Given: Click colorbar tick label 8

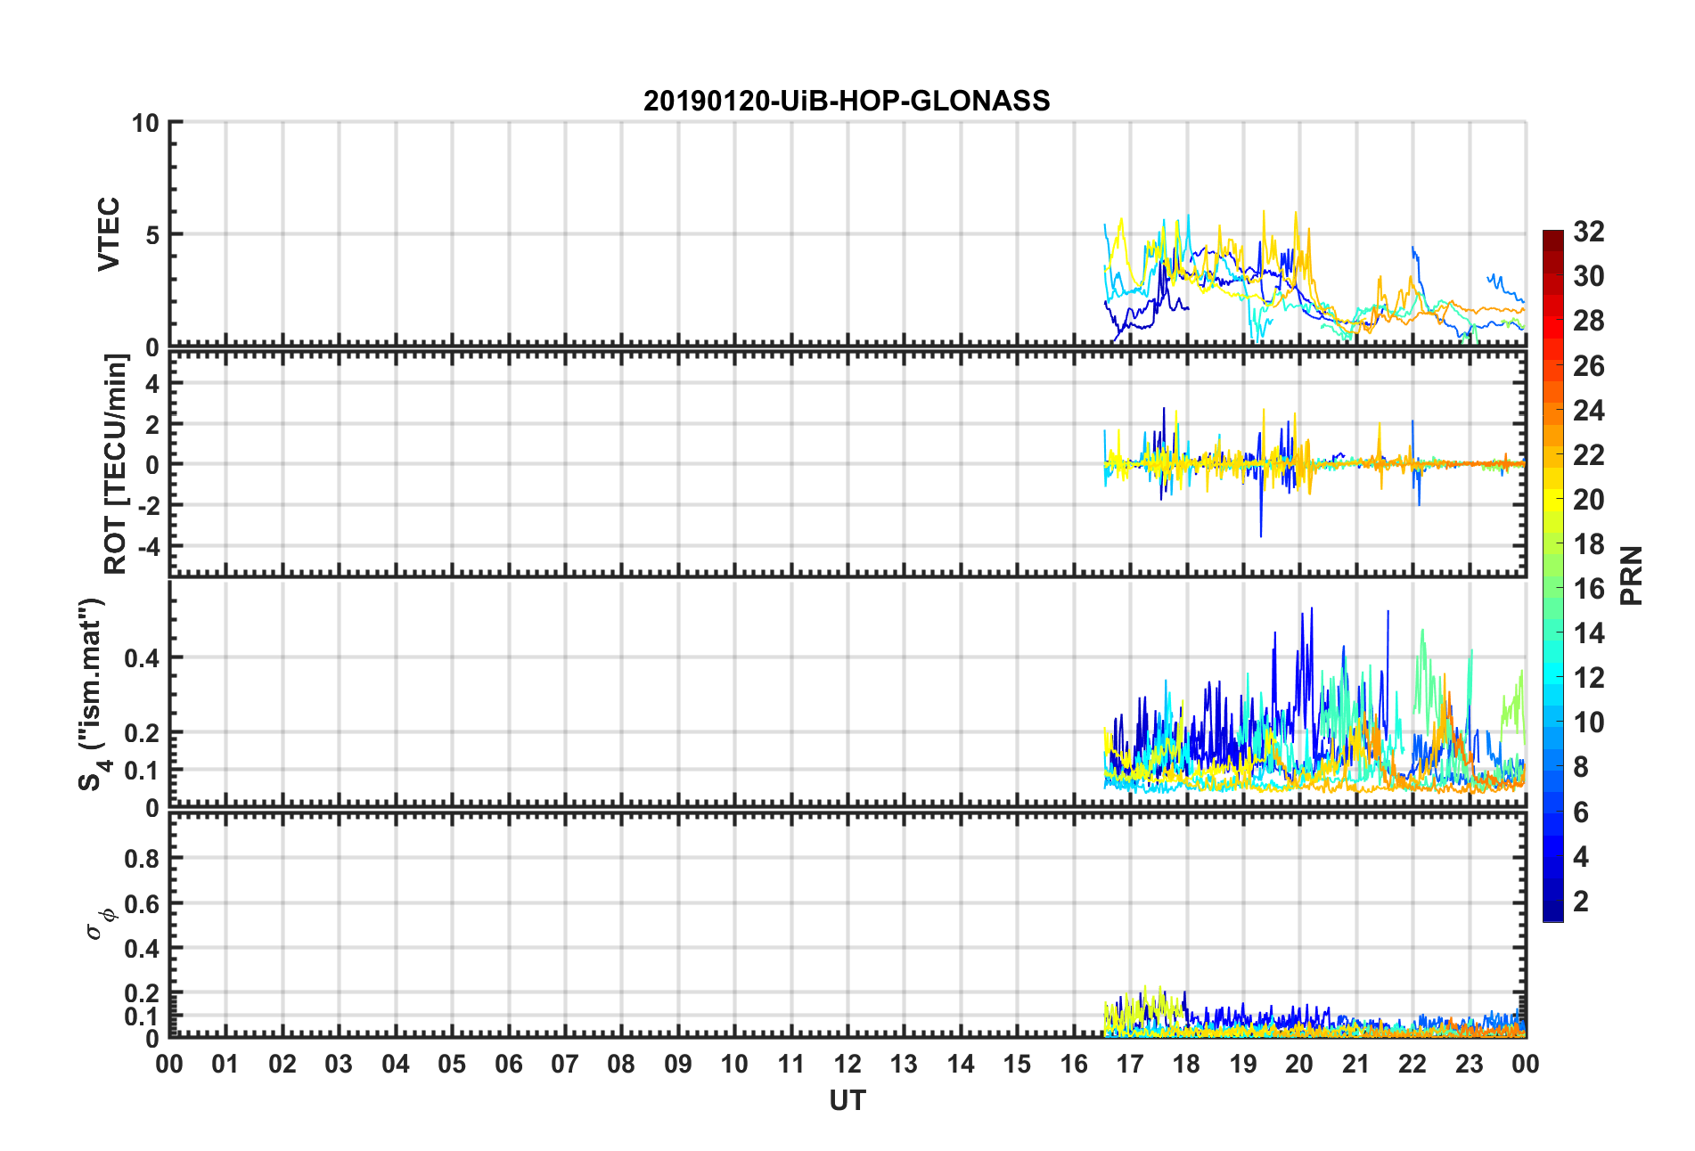Looking at the screenshot, I should point(1581,767).
